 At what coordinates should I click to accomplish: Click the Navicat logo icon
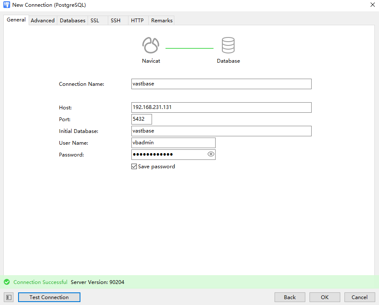pos(151,45)
